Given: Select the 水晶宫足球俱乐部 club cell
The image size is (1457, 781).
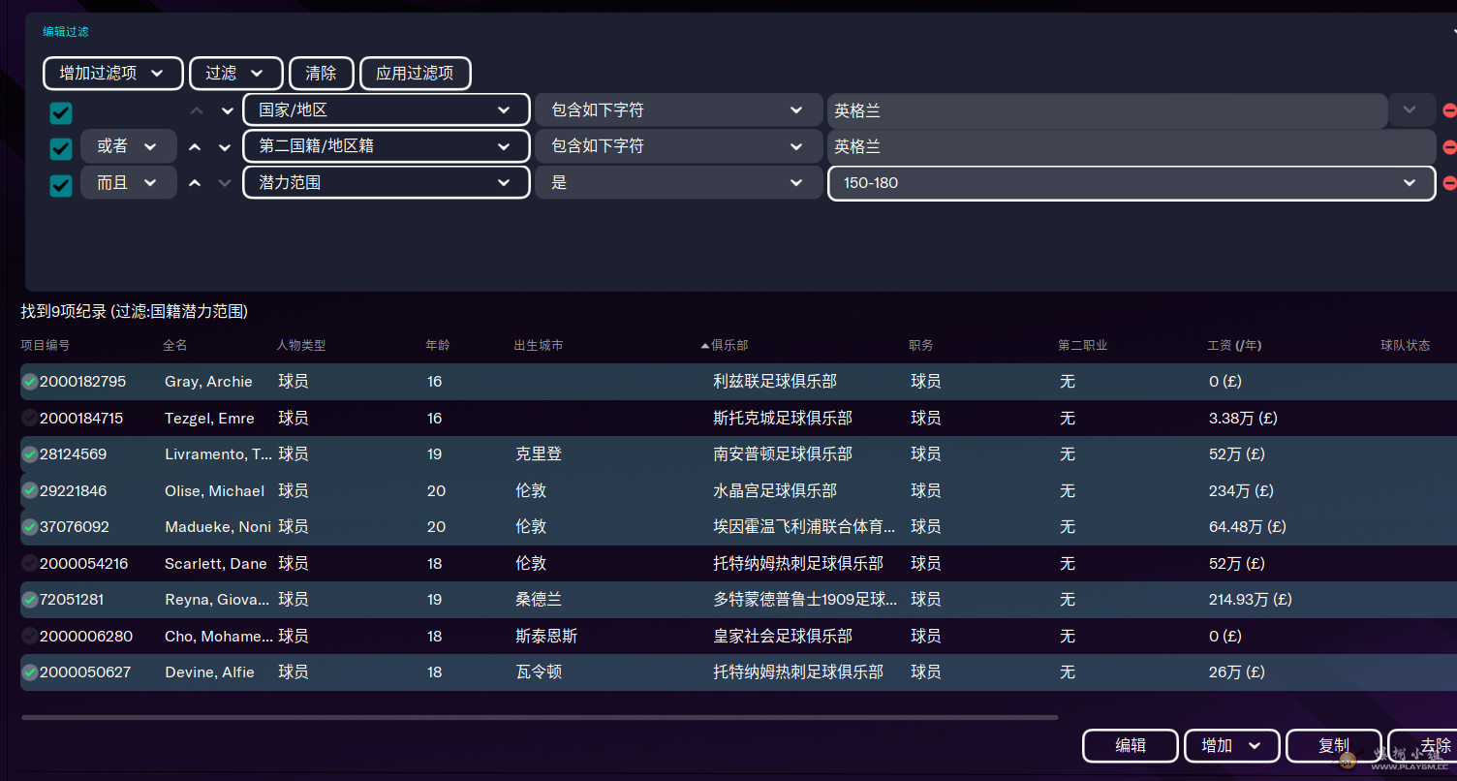Looking at the screenshot, I should pyautogui.click(x=775, y=490).
